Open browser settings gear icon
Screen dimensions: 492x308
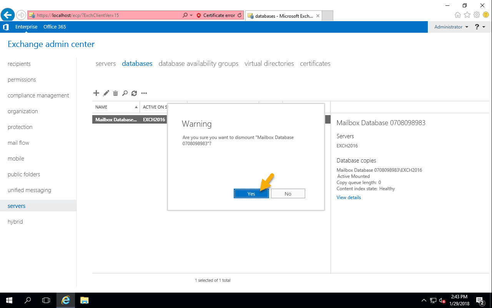coord(477,15)
